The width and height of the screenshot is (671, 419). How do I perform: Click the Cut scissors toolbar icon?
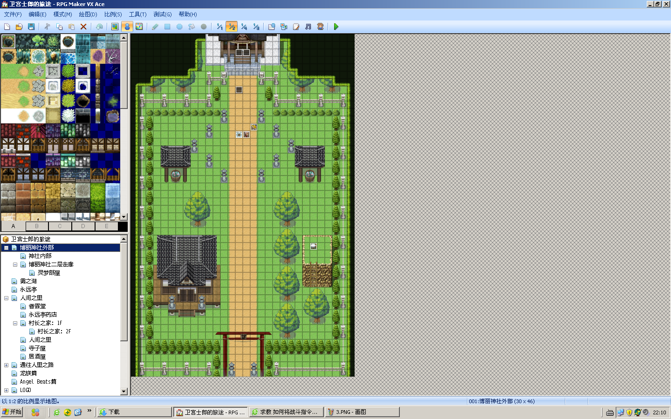47,27
